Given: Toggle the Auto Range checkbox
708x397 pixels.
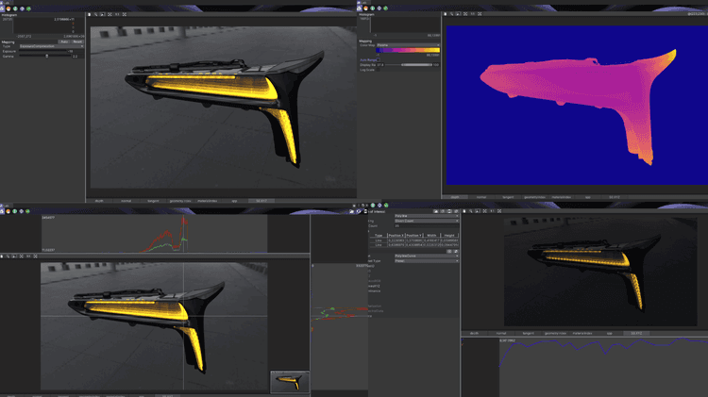Looking at the screenshot, I should point(379,60).
